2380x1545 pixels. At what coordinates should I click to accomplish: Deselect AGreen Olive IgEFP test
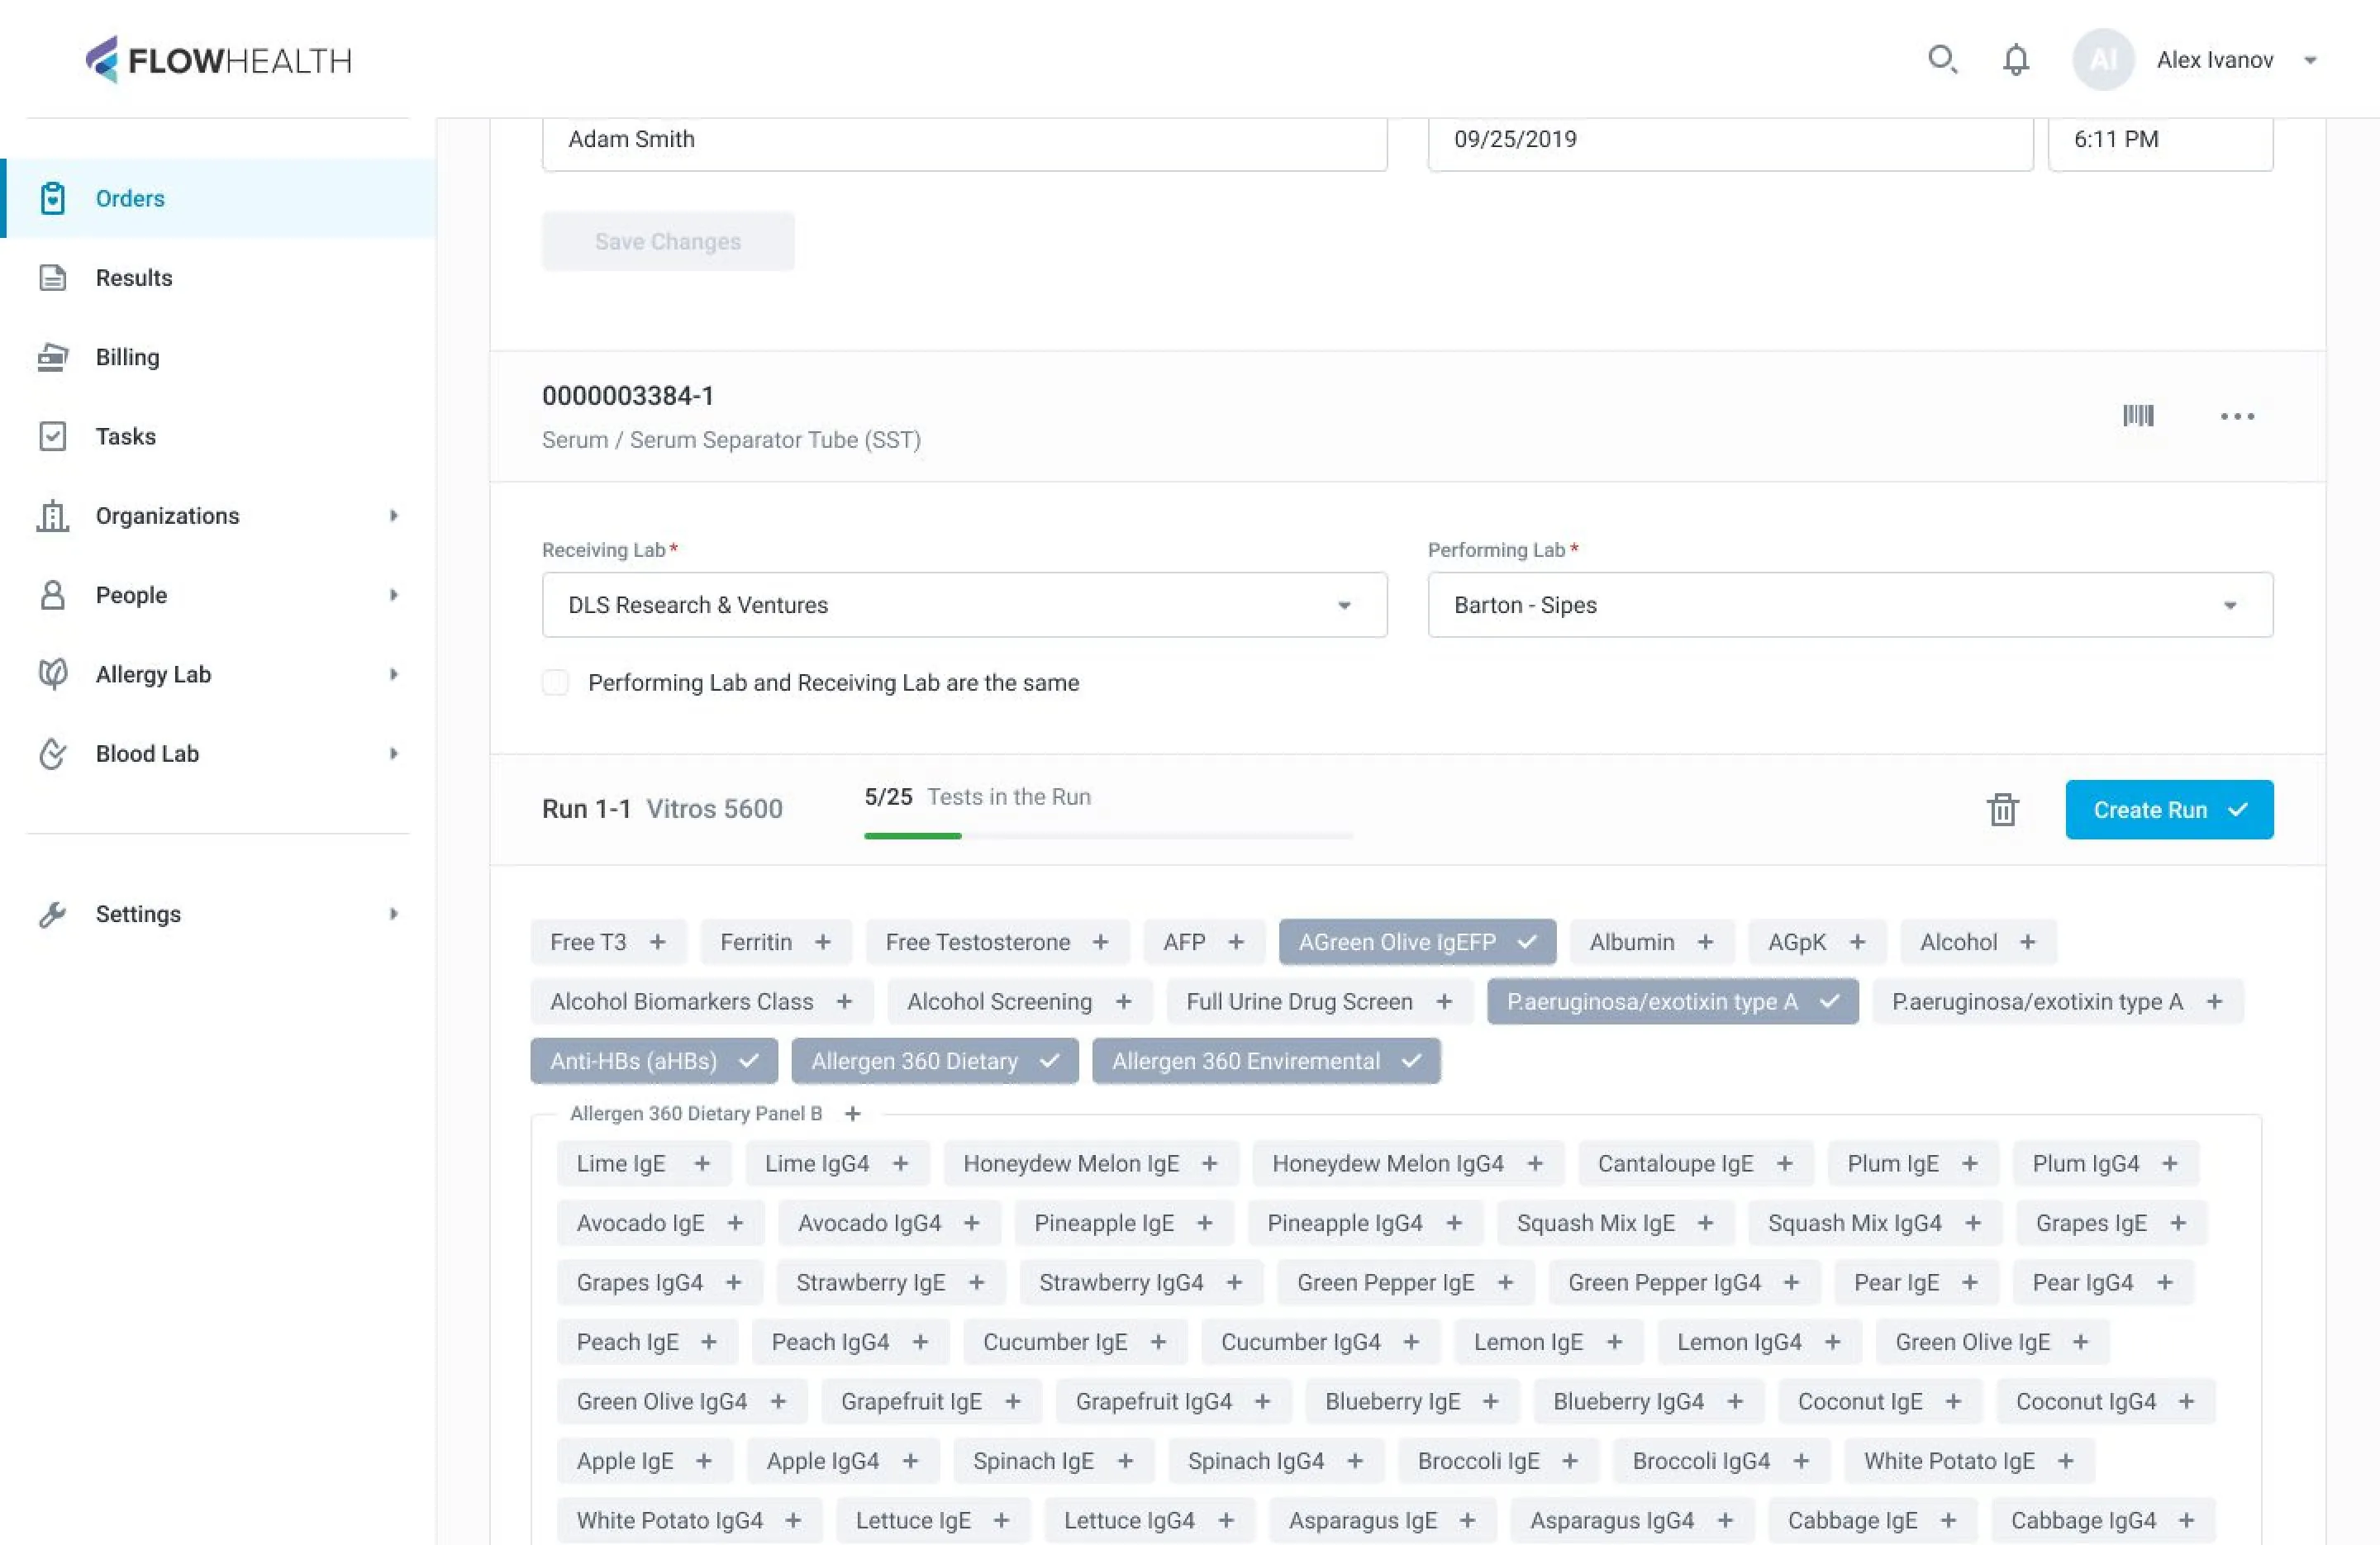pyautogui.click(x=1417, y=942)
